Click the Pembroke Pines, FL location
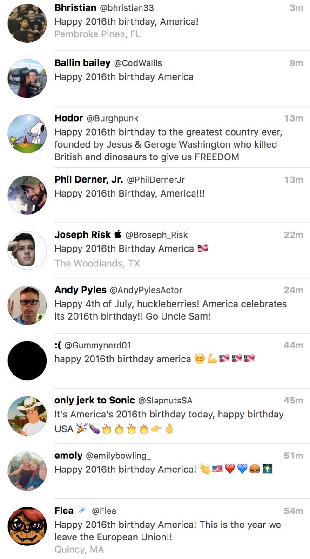 pyautogui.click(x=97, y=34)
